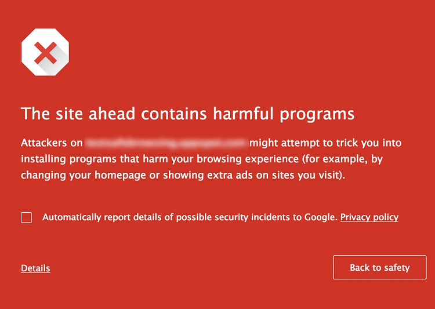The height and width of the screenshot is (309, 435).
Task: Click the word 'Attackers' starting the paragraph
Action: click(44, 143)
